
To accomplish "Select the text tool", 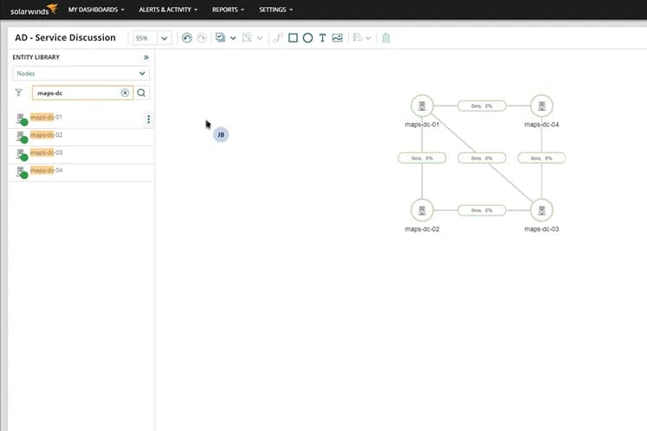I will click(322, 38).
